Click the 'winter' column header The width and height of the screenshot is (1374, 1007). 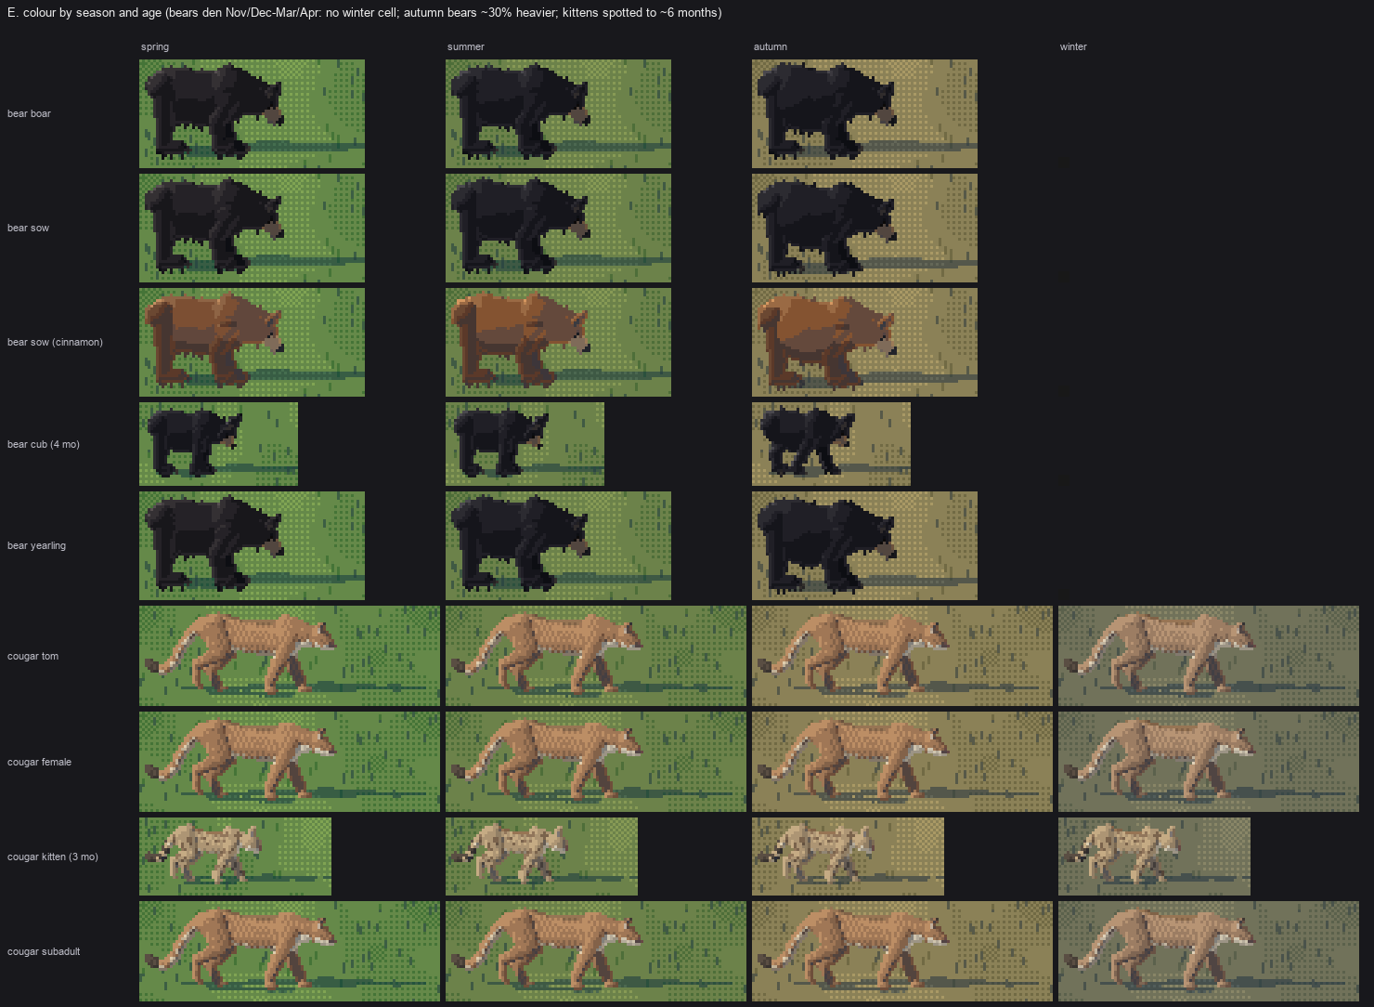[x=1073, y=46]
